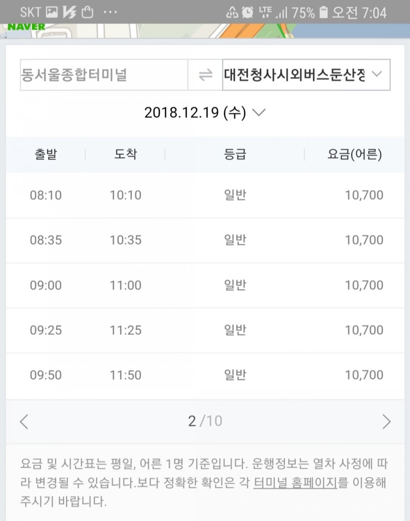Open the 대전청사시외버스둔산 destination dropdown
The height and width of the screenshot is (521, 410).
click(x=306, y=75)
